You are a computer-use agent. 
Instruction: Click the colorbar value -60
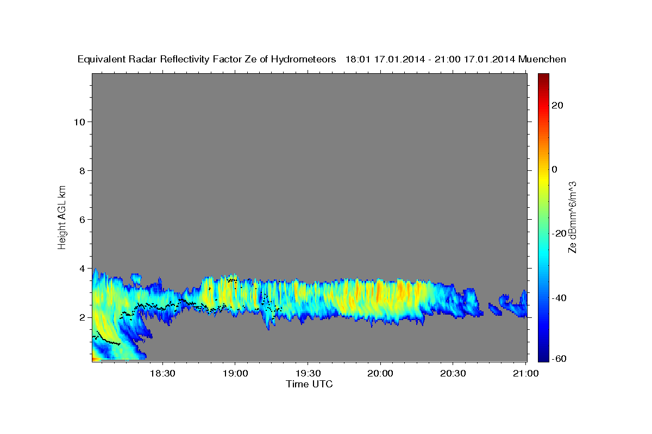pyautogui.click(x=559, y=359)
